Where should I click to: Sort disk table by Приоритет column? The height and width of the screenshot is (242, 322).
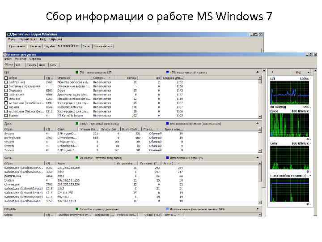click(152, 129)
